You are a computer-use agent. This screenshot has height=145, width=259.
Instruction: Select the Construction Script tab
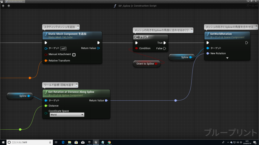pos(15,1)
